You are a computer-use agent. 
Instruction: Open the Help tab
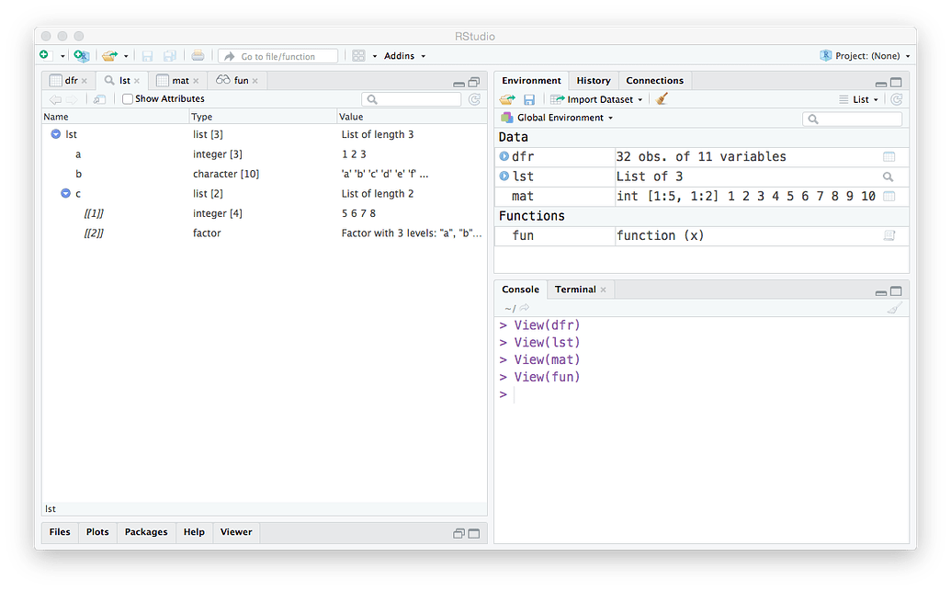tap(194, 532)
